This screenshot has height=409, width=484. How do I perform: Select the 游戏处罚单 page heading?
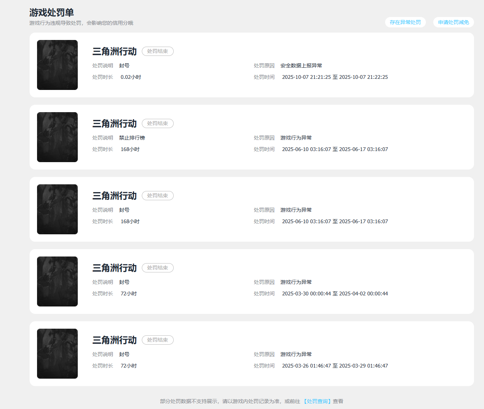[51, 13]
